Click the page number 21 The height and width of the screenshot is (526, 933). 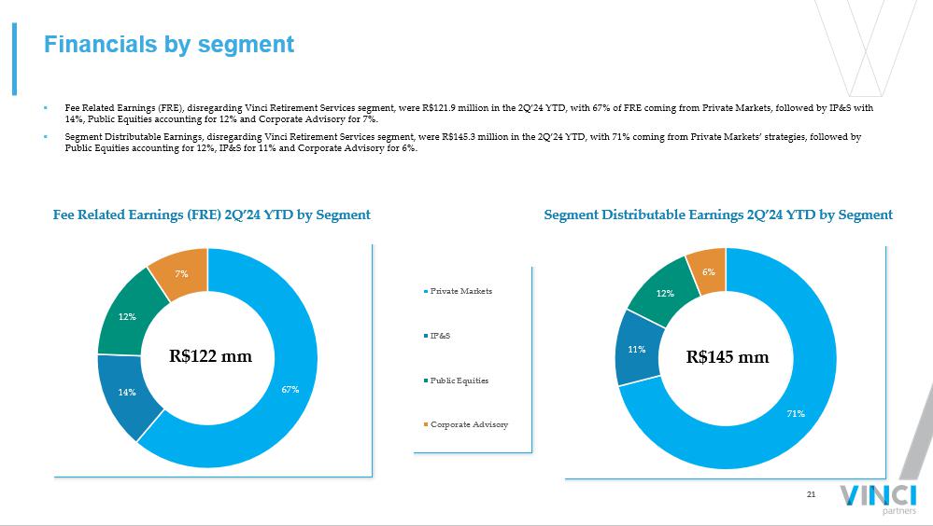pos(811,494)
